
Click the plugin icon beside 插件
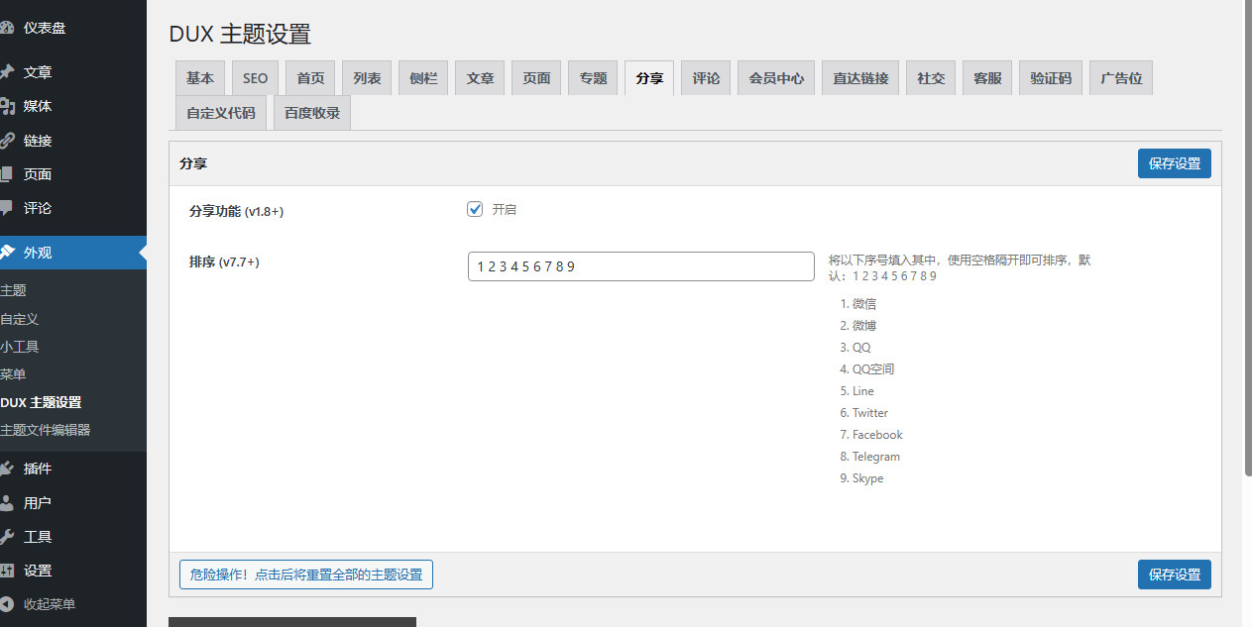click(6, 469)
